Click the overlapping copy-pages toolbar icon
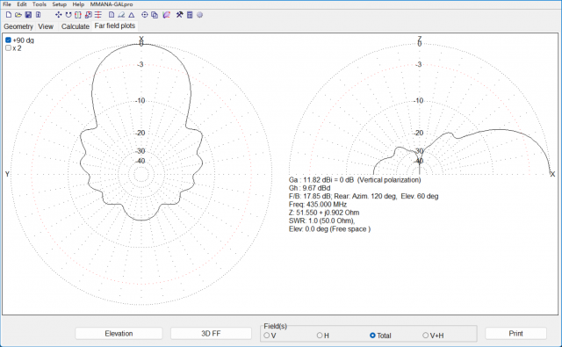Viewport: 562px width, 347px height. [155, 15]
